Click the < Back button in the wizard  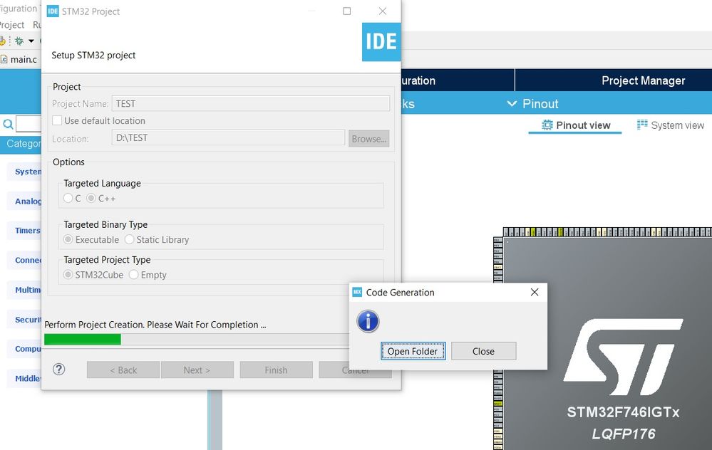click(123, 370)
